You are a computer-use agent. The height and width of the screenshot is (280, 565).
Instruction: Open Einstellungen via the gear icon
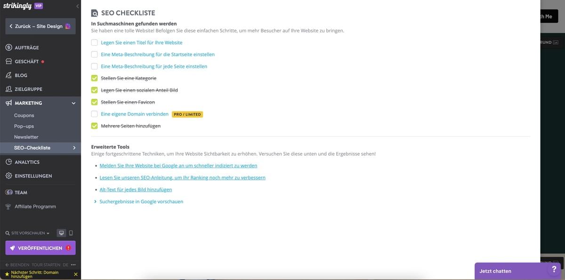click(8, 176)
